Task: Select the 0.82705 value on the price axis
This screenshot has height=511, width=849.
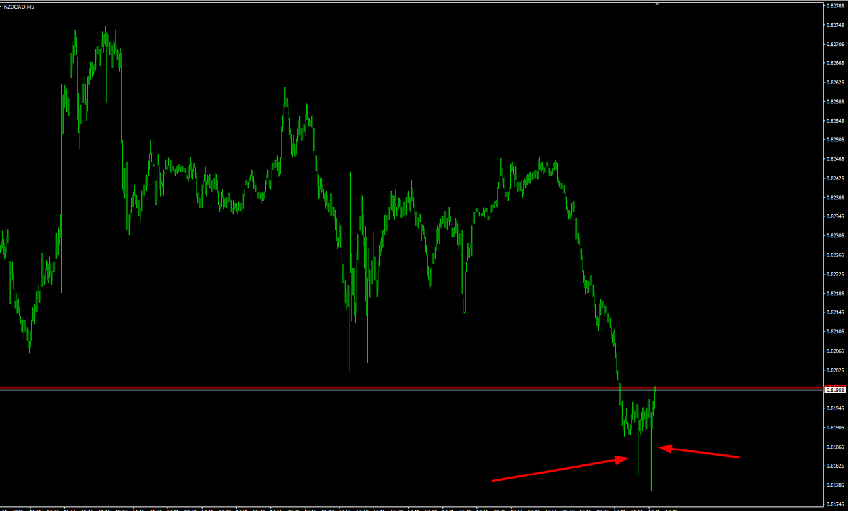Action: click(835, 44)
